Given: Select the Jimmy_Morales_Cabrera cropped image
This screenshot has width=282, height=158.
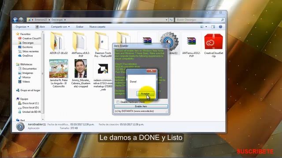Looking at the screenshot, I should click(81, 73).
